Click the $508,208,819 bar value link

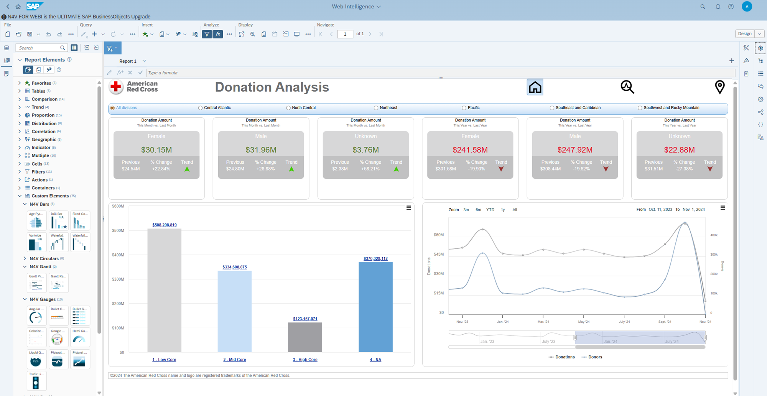(164, 225)
